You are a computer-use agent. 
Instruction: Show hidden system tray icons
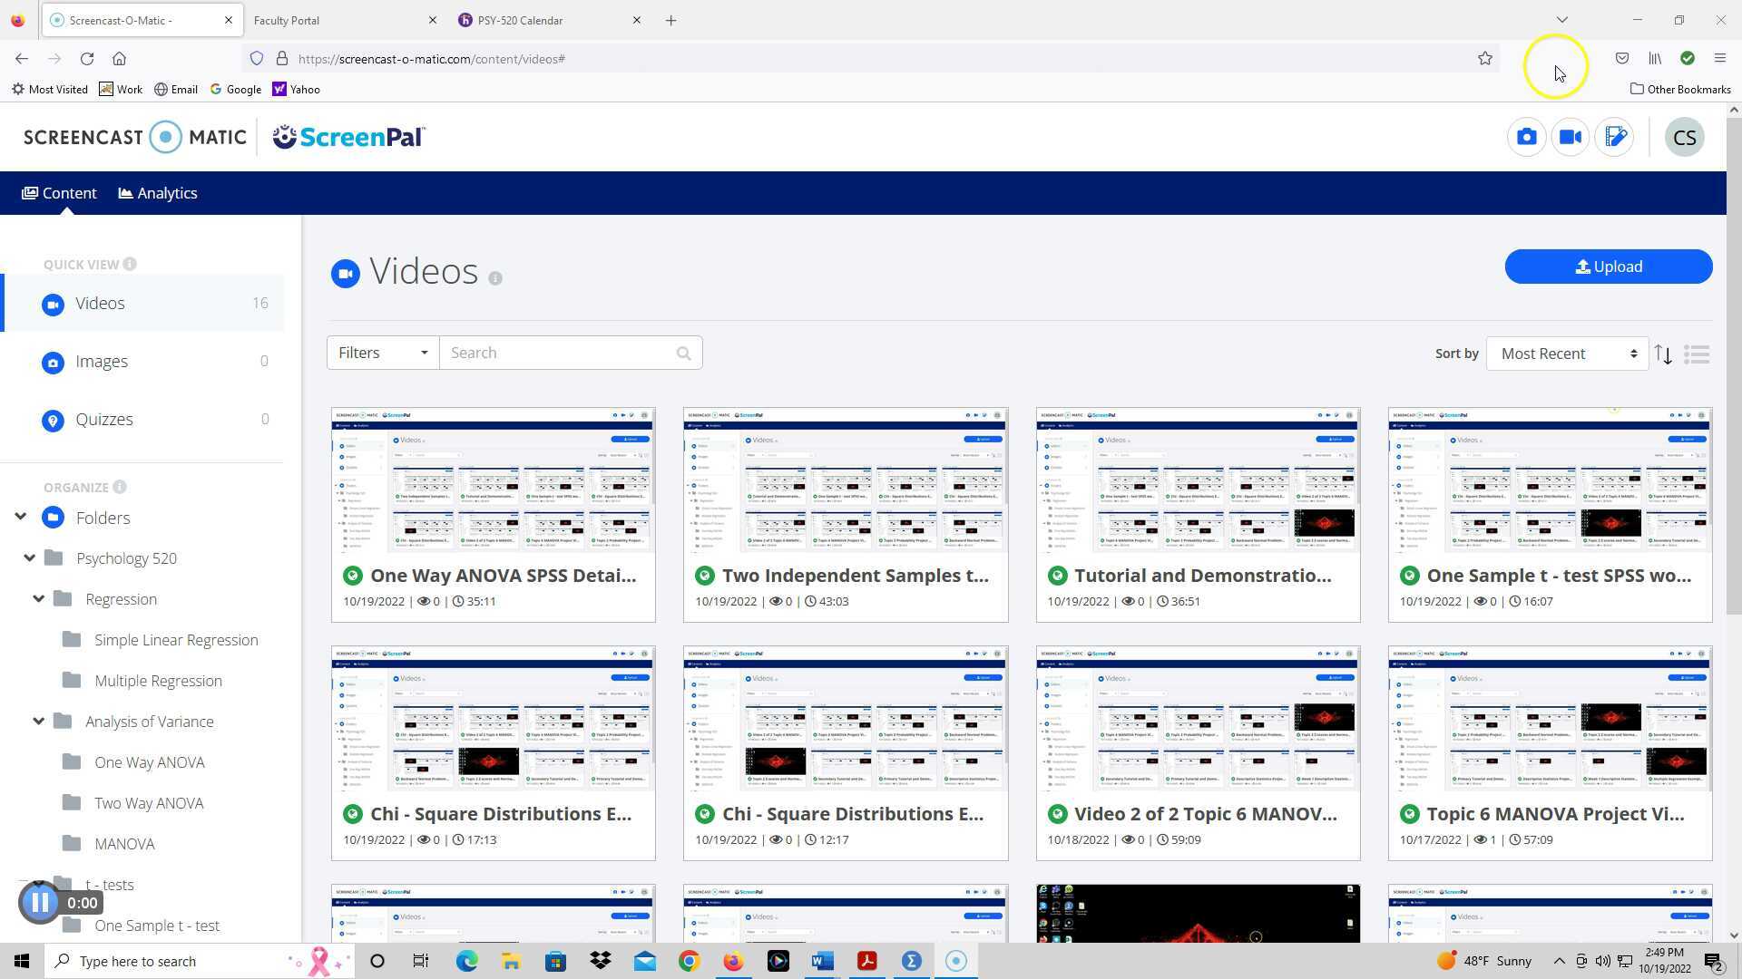click(1559, 961)
